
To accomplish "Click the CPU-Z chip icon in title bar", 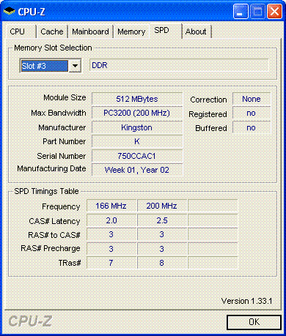I will [x=10, y=11].
